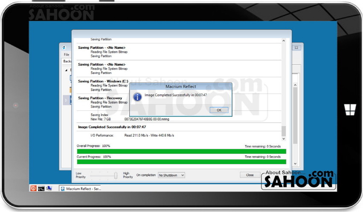This screenshot has width=363, height=212.
Task: Expand the collapsed tree item in the left panel
Action: (65, 100)
